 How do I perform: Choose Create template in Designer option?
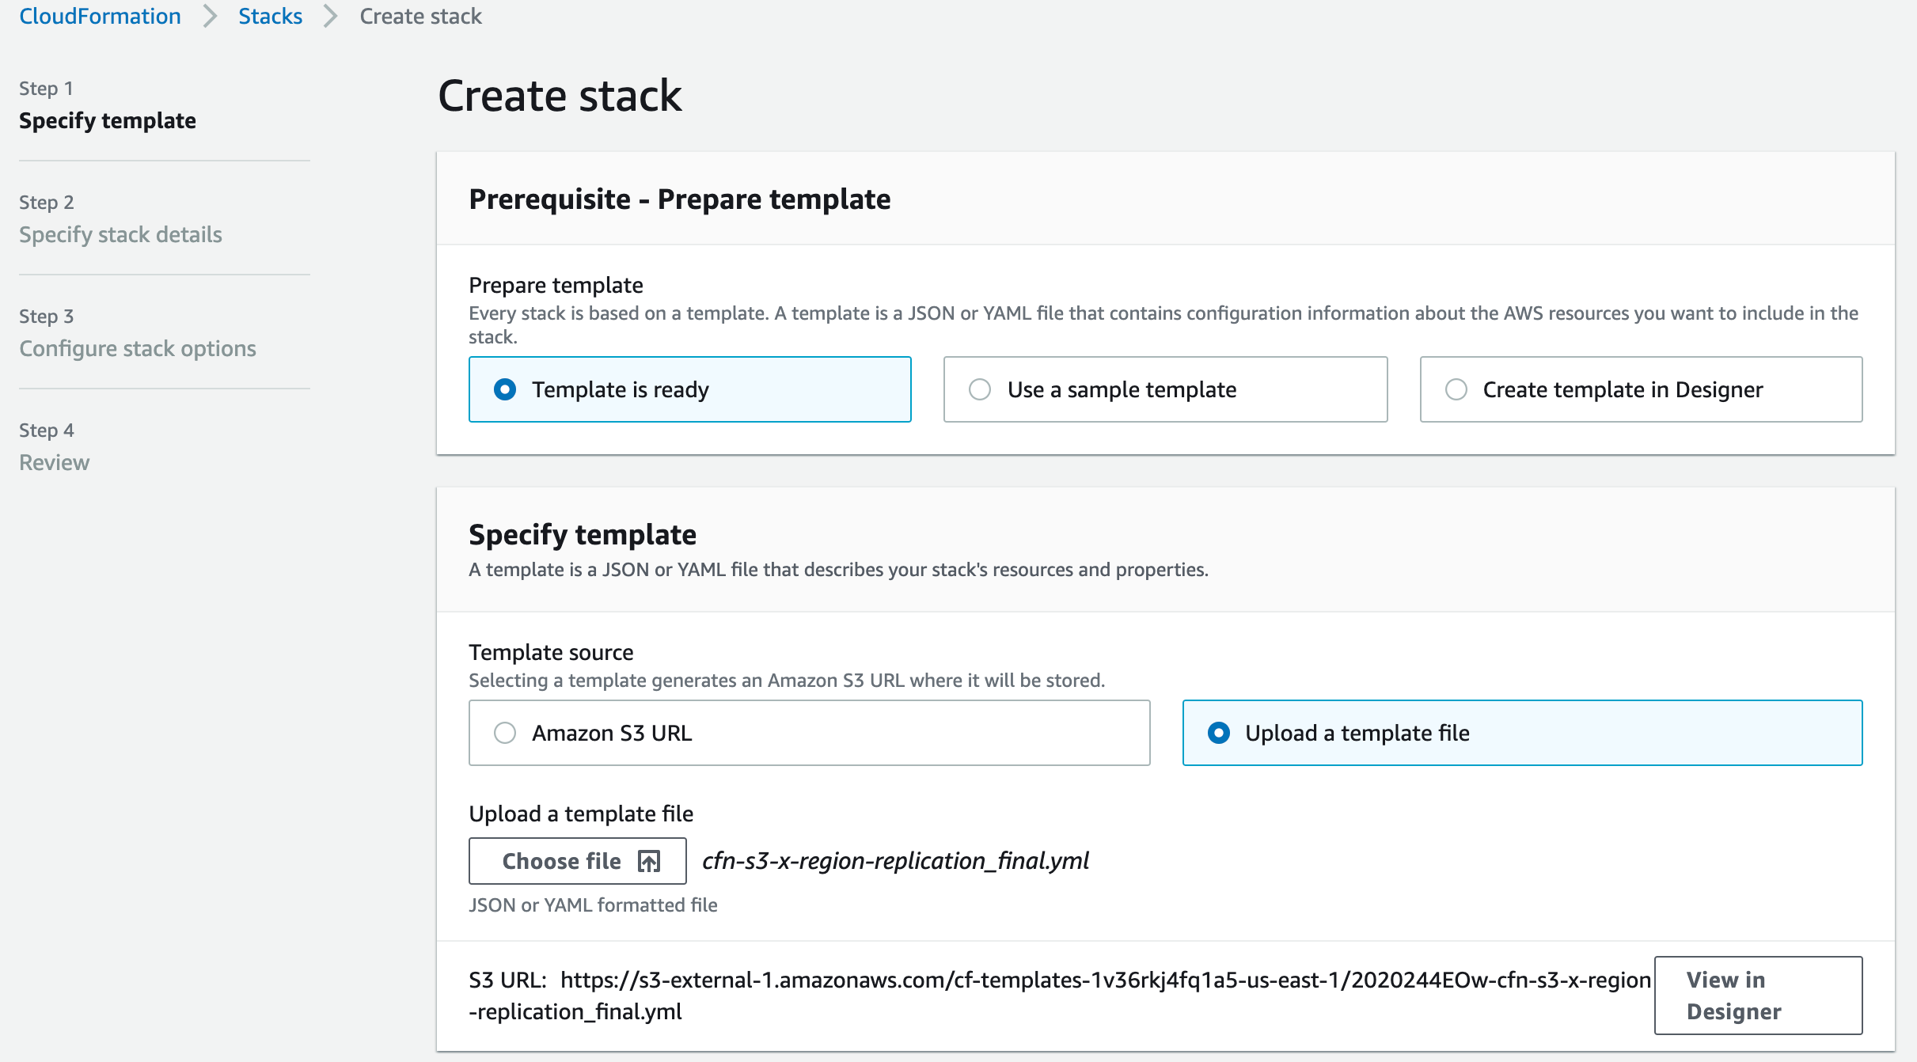click(x=1456, y=389)
